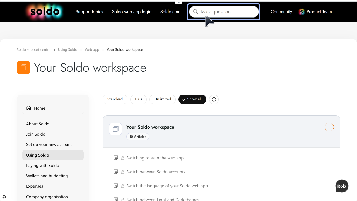Click the orange workspace icon beside page title

[x=23, y=68]
